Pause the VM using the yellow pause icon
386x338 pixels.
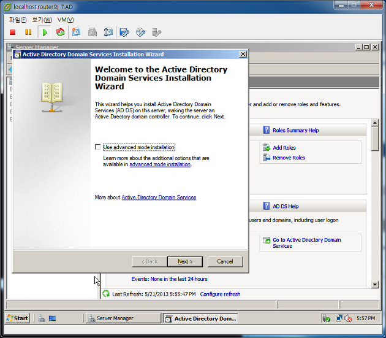pyautogui.click(x=28, y=33)
